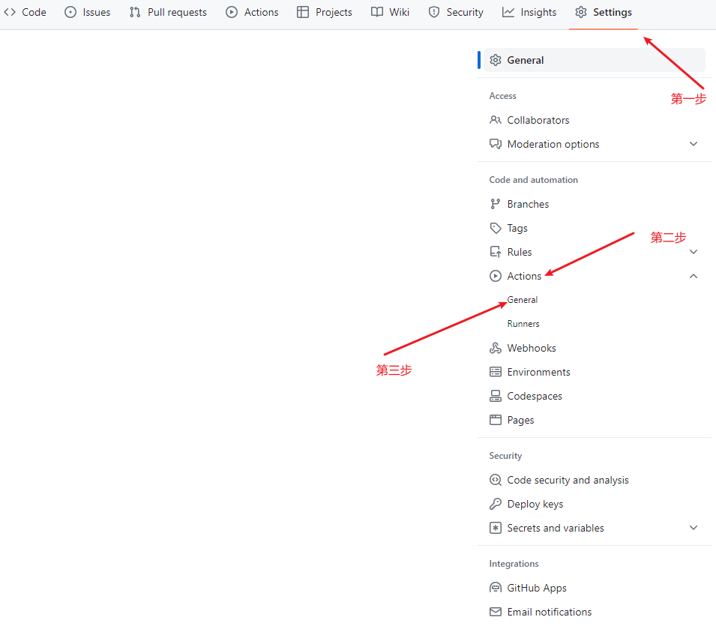Screen dimensions: 716x641
Task: Click the Settings tab gear icon
Action: tap(581, 12)
